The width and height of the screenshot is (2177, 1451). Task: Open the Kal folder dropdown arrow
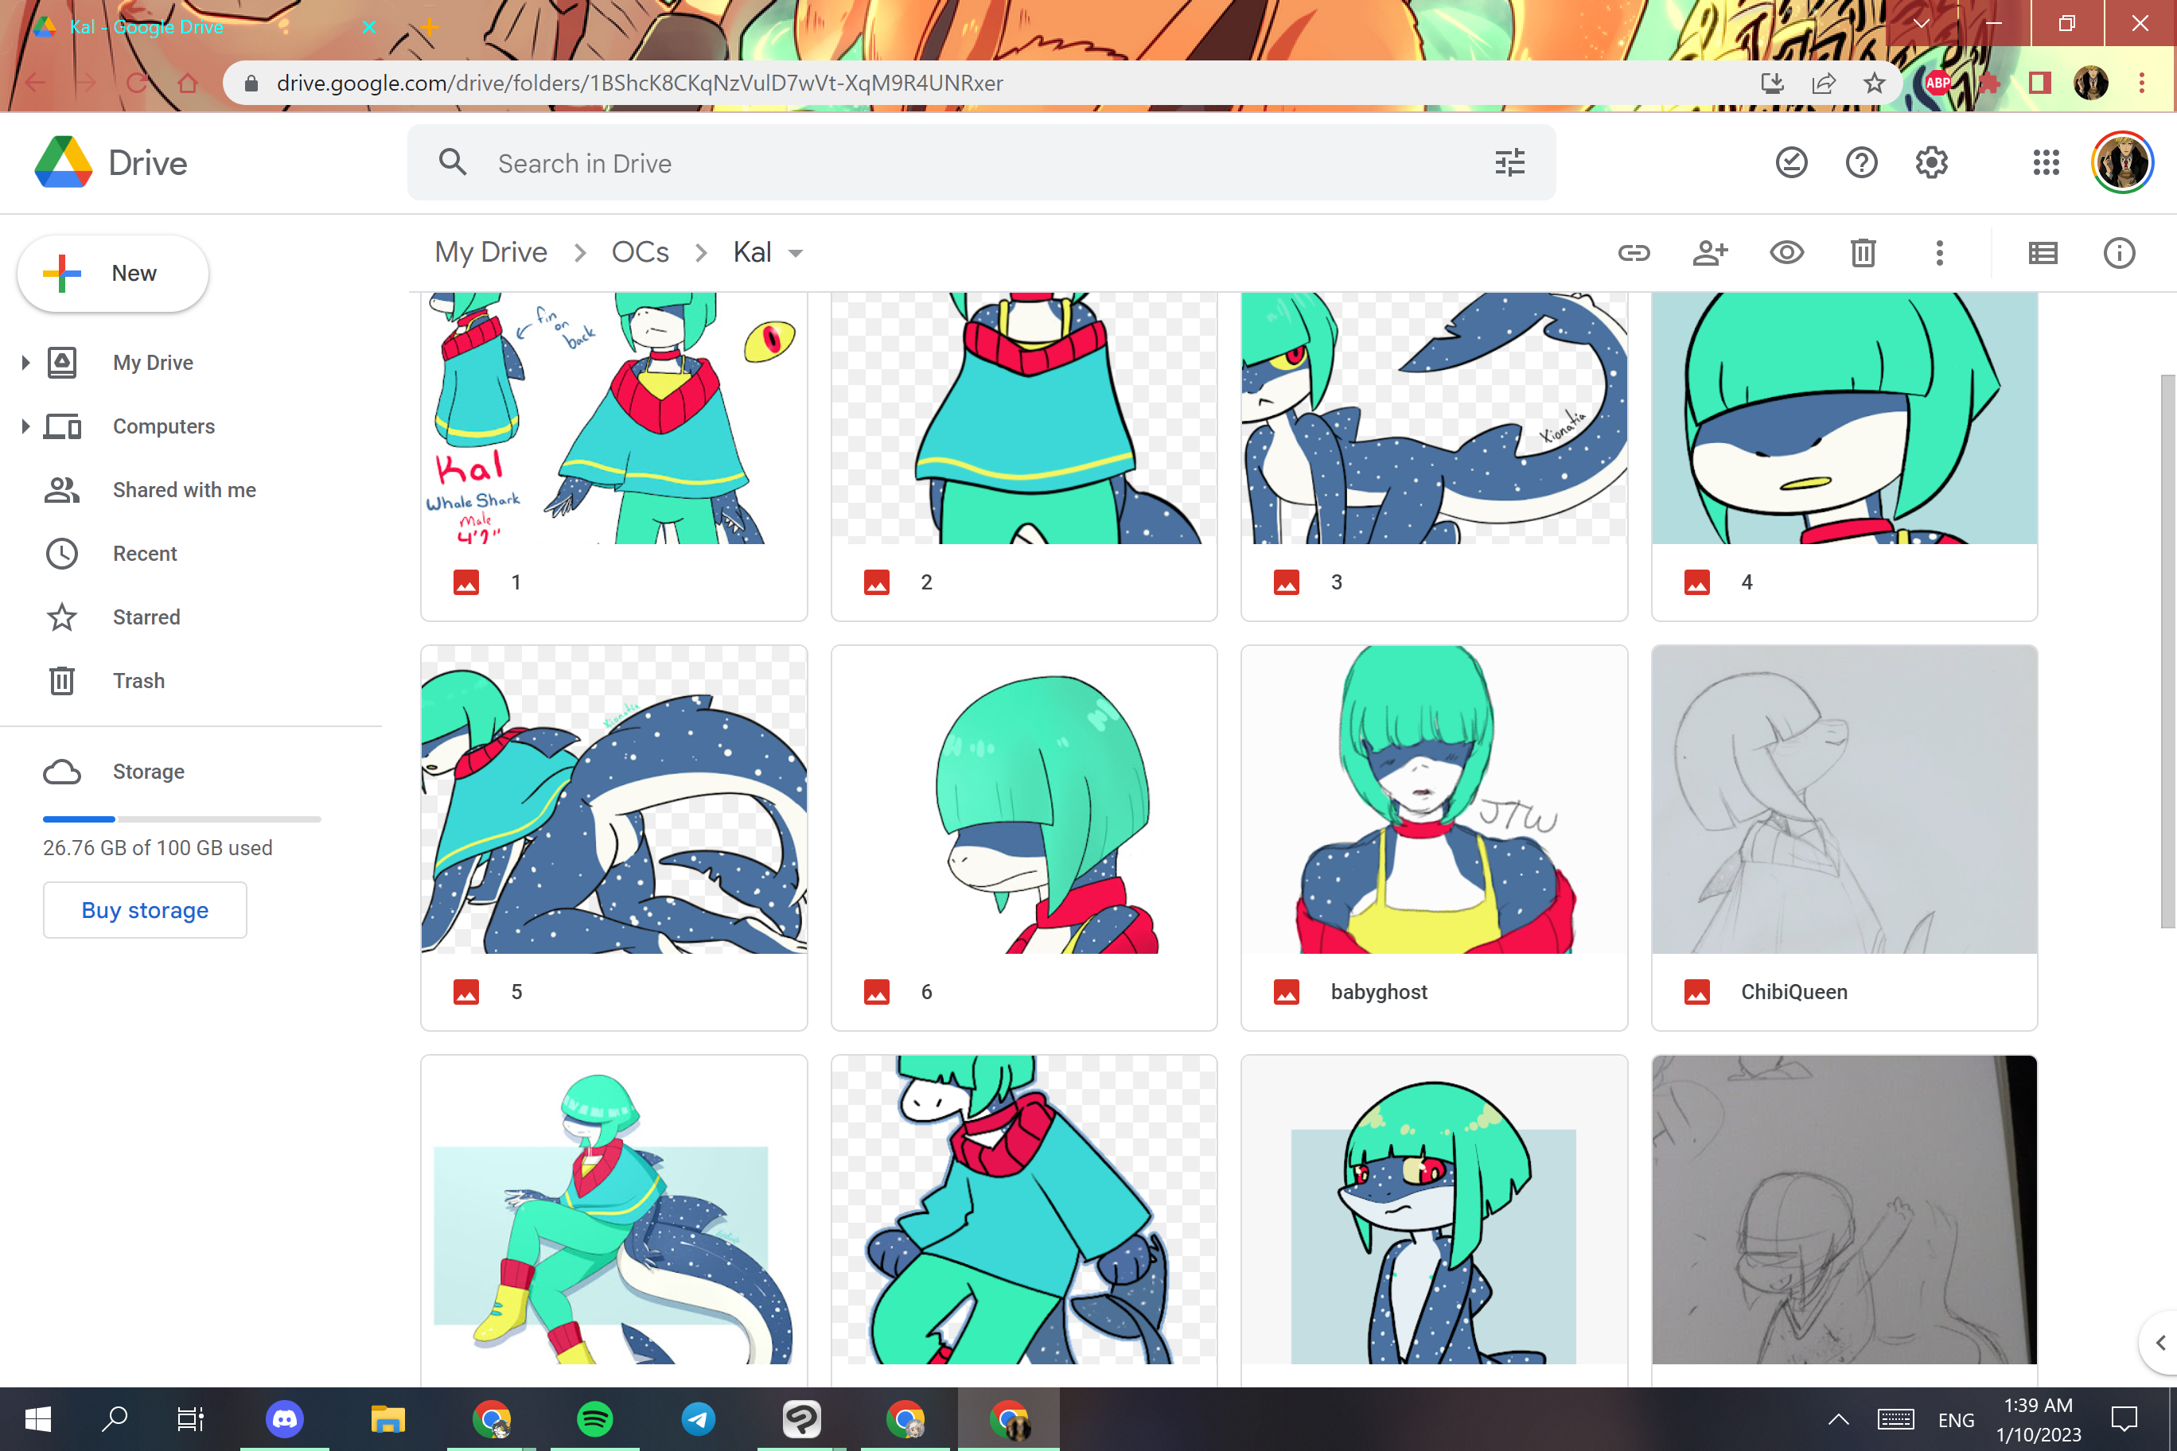point(795,254)
